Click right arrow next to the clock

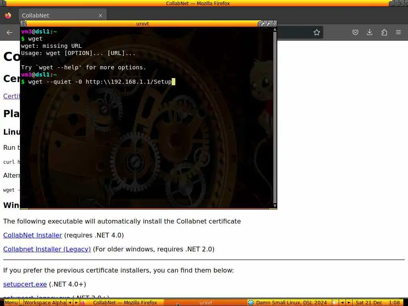click(349, 303)
